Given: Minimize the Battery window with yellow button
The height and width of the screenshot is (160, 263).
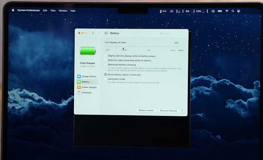Looking at the screenshot, I should tap(83, 33).
